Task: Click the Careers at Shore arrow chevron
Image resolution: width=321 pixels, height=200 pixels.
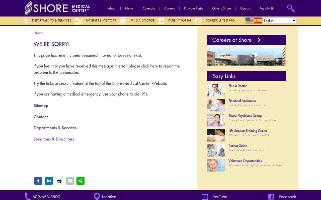Action: 259,40
